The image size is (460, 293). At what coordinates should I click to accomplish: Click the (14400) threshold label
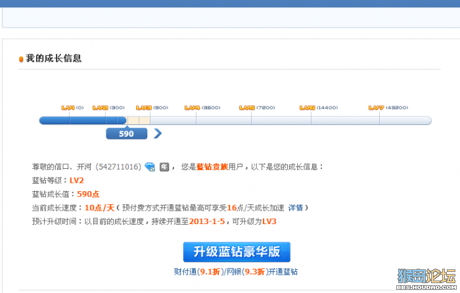[327, 108]
